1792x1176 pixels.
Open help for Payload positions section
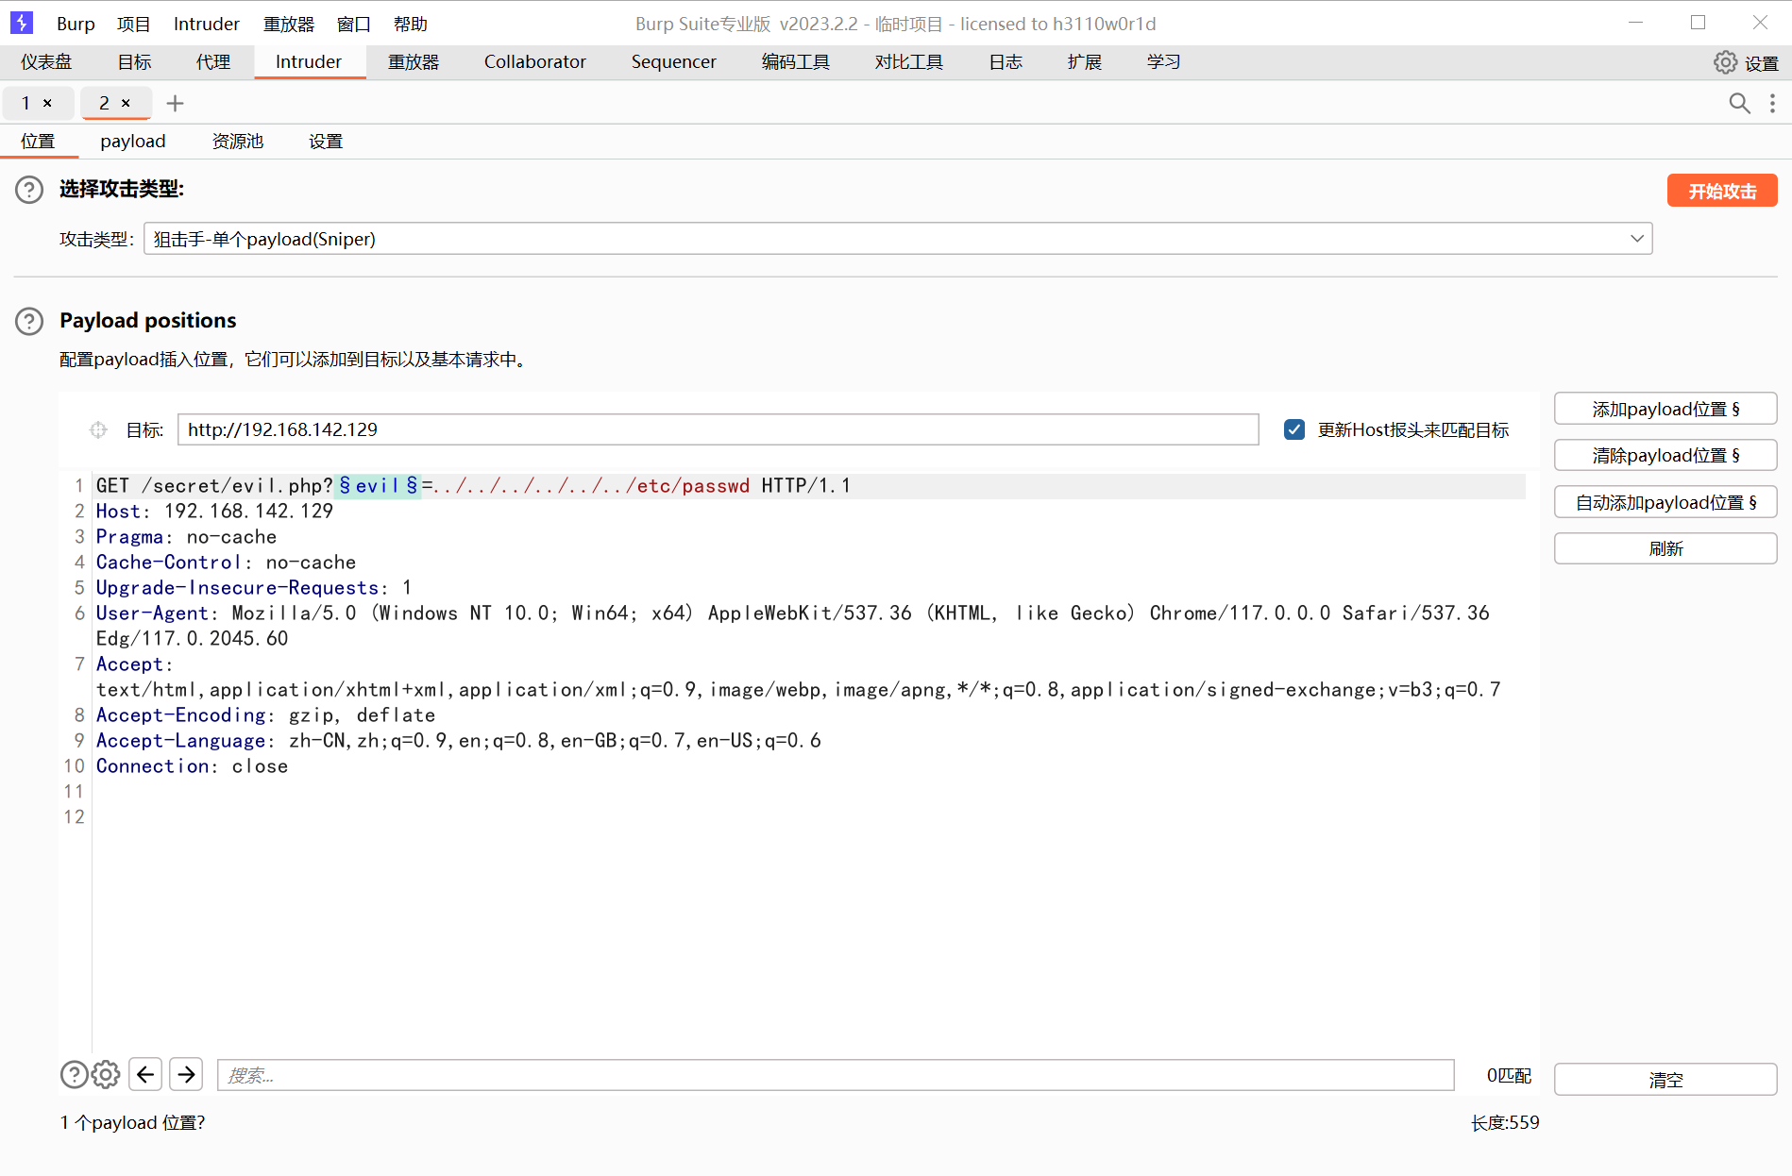pyautogui.click(x=29, y=321)
